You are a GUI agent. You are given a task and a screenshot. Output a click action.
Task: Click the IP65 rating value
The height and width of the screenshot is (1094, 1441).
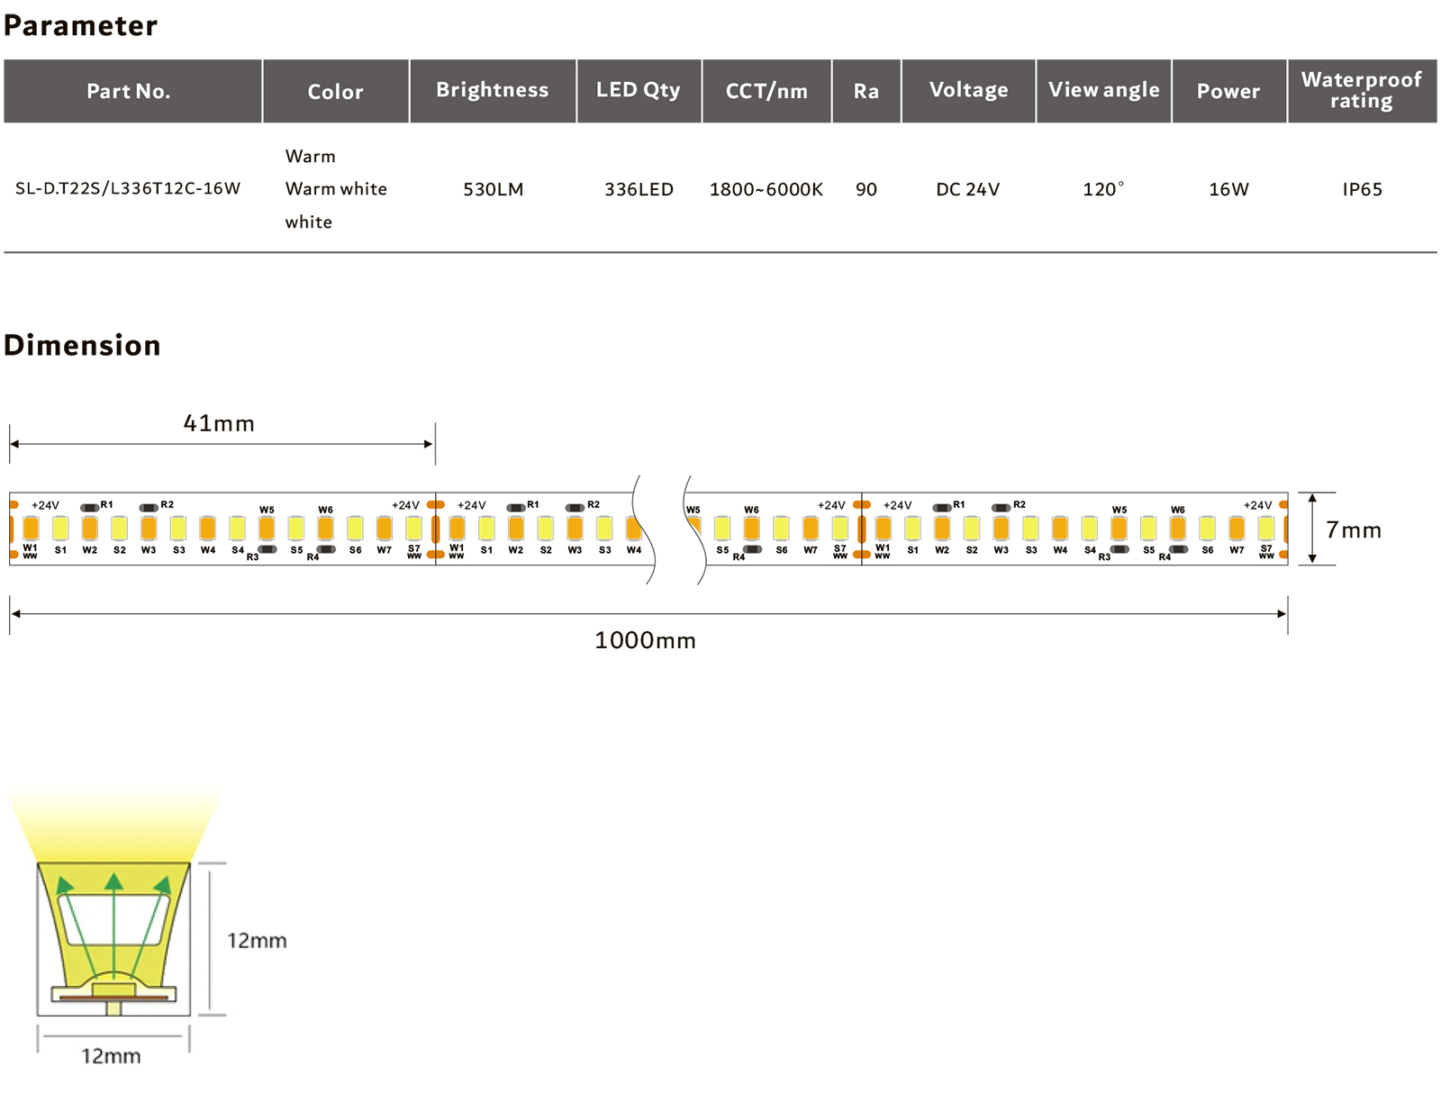pyautogui.click(x=1361, y=190)
